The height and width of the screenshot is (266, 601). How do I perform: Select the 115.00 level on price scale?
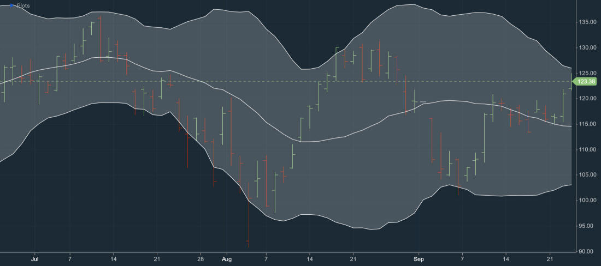588,124
